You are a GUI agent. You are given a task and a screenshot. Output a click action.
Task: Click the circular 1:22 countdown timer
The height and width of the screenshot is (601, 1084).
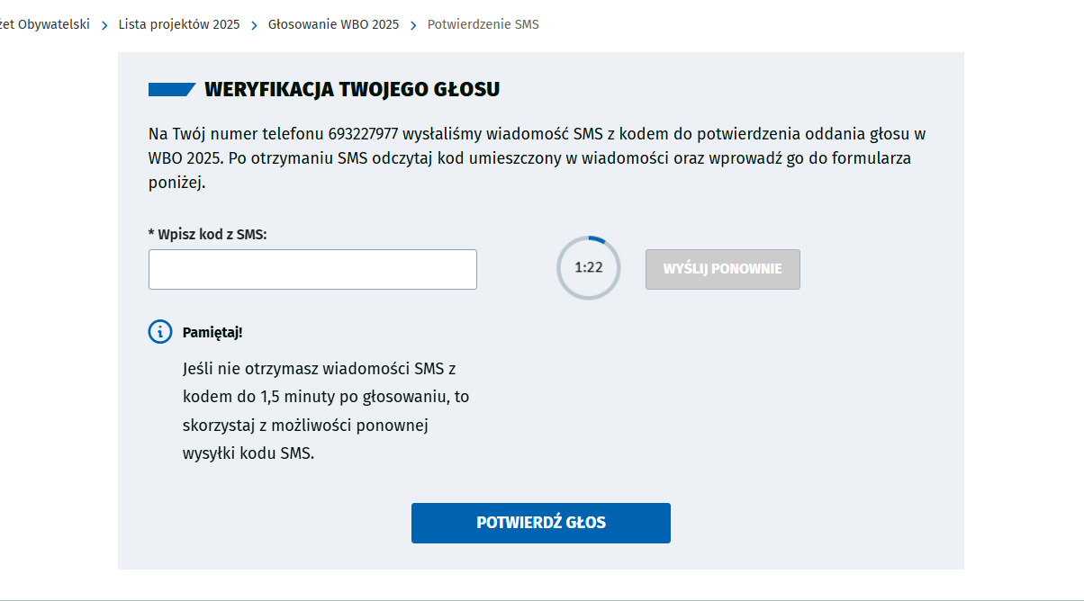[589, 268]
